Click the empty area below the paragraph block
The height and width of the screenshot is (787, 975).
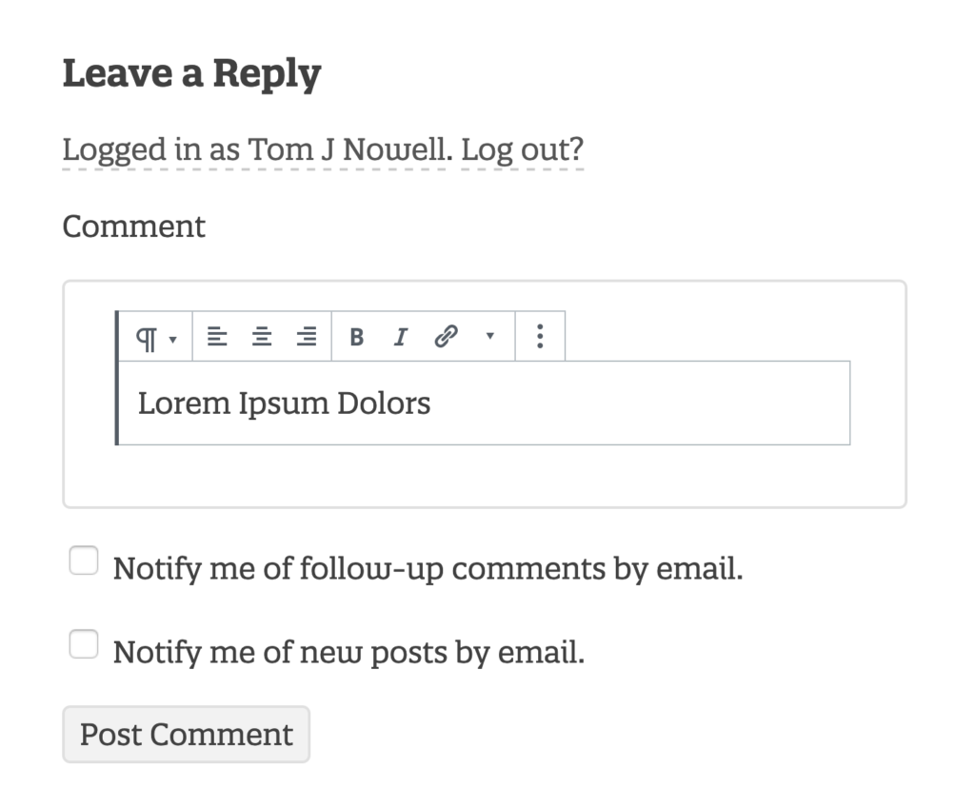pos(484,476)
